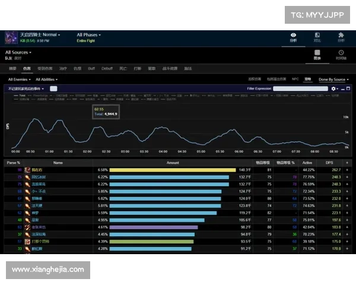Click the Entire Fight label

pos(86,41)
